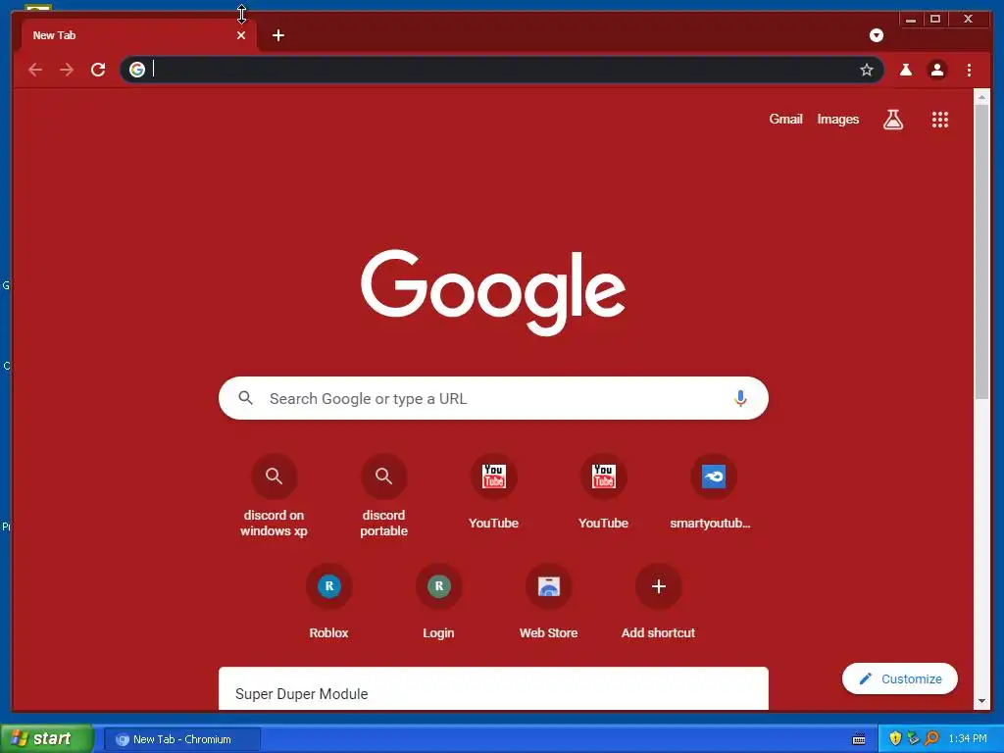Bookmark this tab with the star icon
The image size is (1004, 753).
(x=867, y=70)
